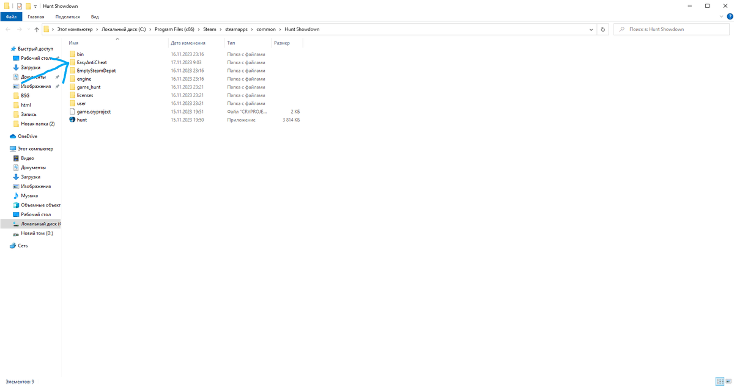Click the date 17.11.2023 9:03
This screenshot has width=734, height=386.
pyautogui.click(x=186, y=62)
